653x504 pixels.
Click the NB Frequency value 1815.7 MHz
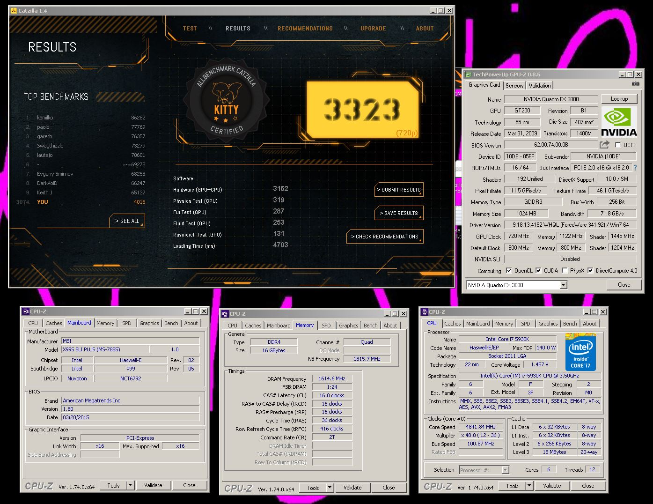pos(367,359)
